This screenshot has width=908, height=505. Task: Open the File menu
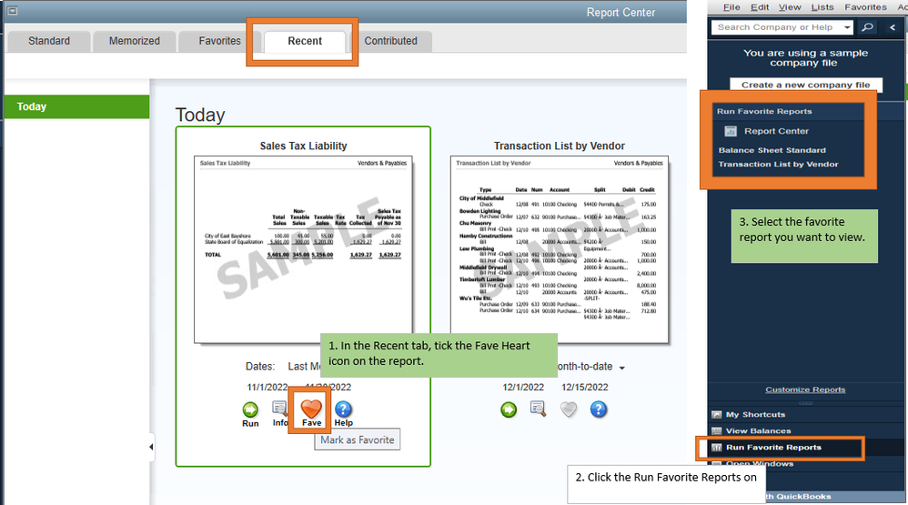[731, 7]
